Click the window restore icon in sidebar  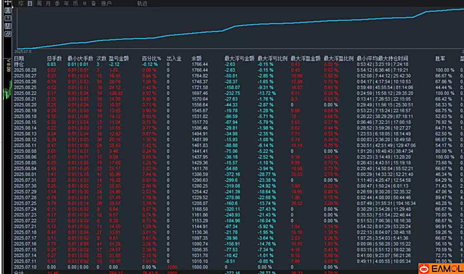coord(8,34)
